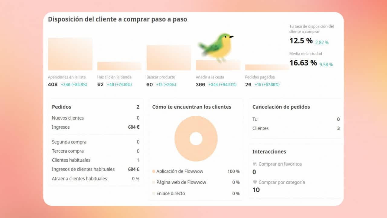Select the Pedidos pagados funnel bar
The width and height of the screenshot is (387, 218).
pos(267,67)
